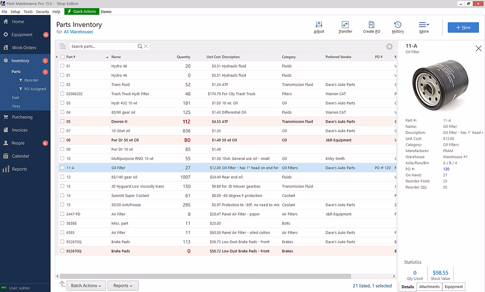Check the box for Dexron III row
485x292 pixels.
[x=62, y=121]
